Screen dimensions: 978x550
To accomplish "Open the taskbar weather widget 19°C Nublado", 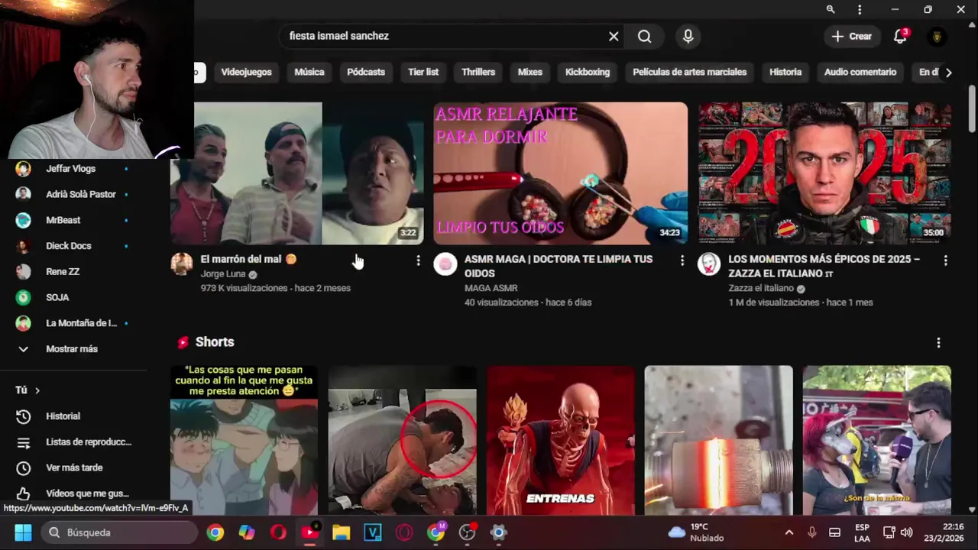I will (695, 532).
